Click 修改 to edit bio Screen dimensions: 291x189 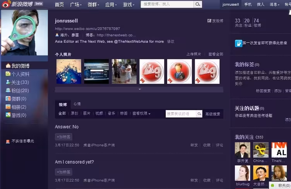tap(171, 41)
